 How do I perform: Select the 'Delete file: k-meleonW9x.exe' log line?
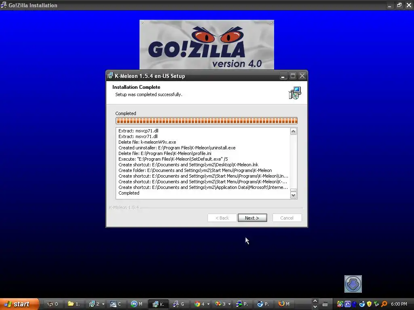click(147, 142)
